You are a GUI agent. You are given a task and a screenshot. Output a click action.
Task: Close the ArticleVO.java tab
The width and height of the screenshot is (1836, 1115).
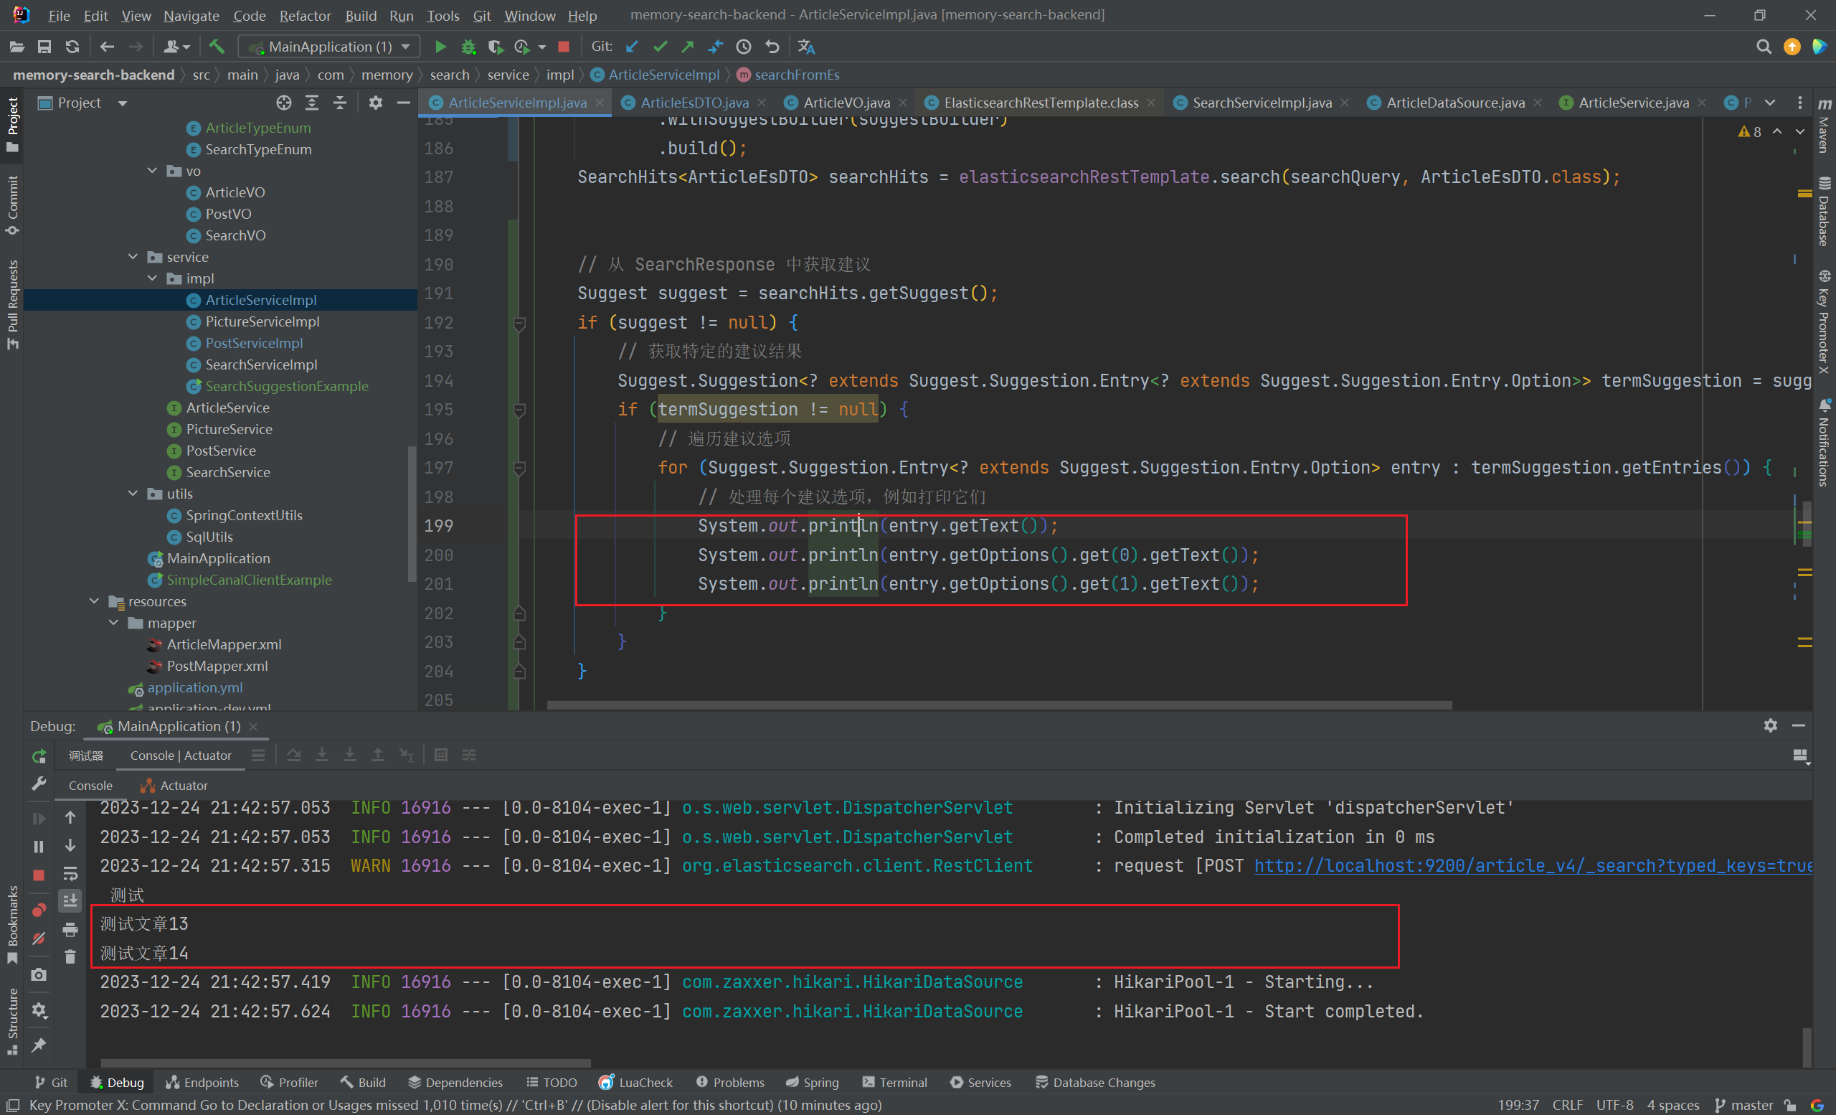(x=903, y=103)
